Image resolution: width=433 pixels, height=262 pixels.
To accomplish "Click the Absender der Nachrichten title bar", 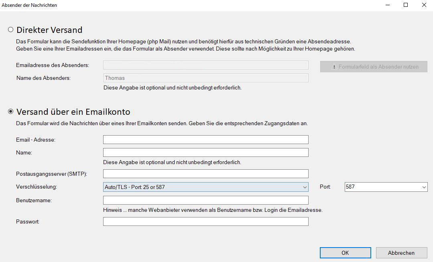I will (x=161, y=5).
